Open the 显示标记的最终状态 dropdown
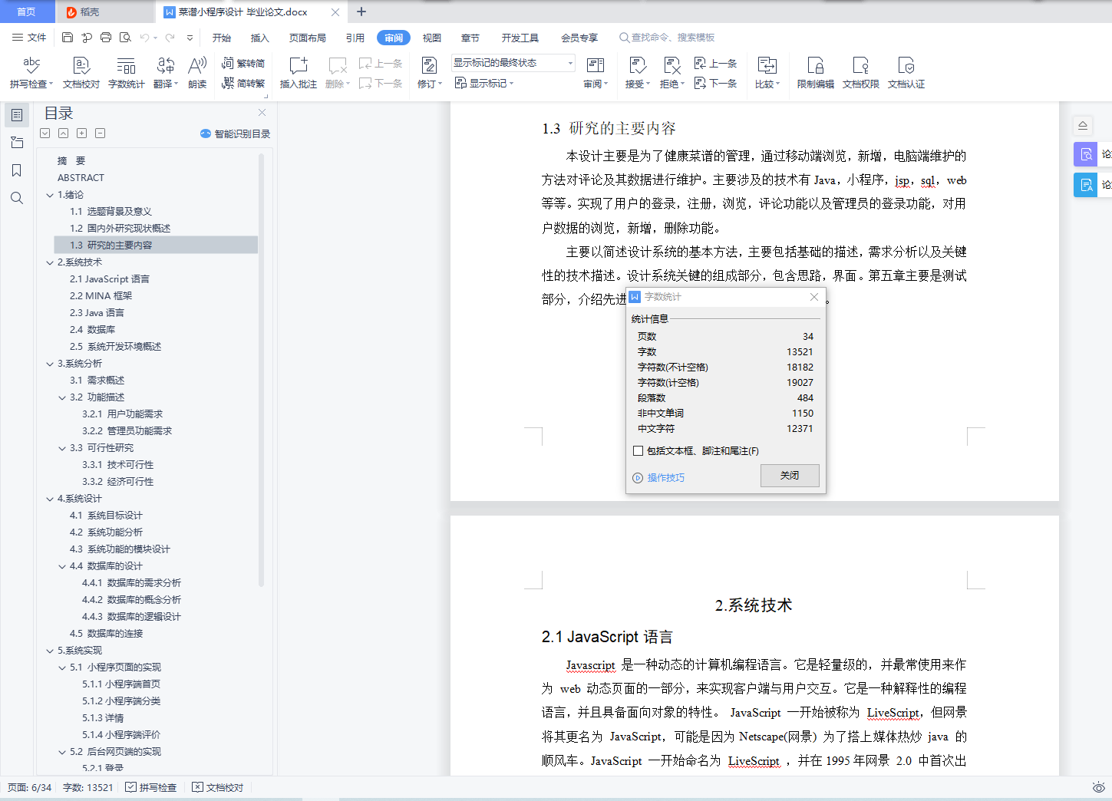Screen dimensions: 1112x801 click(x=513, y=63)
